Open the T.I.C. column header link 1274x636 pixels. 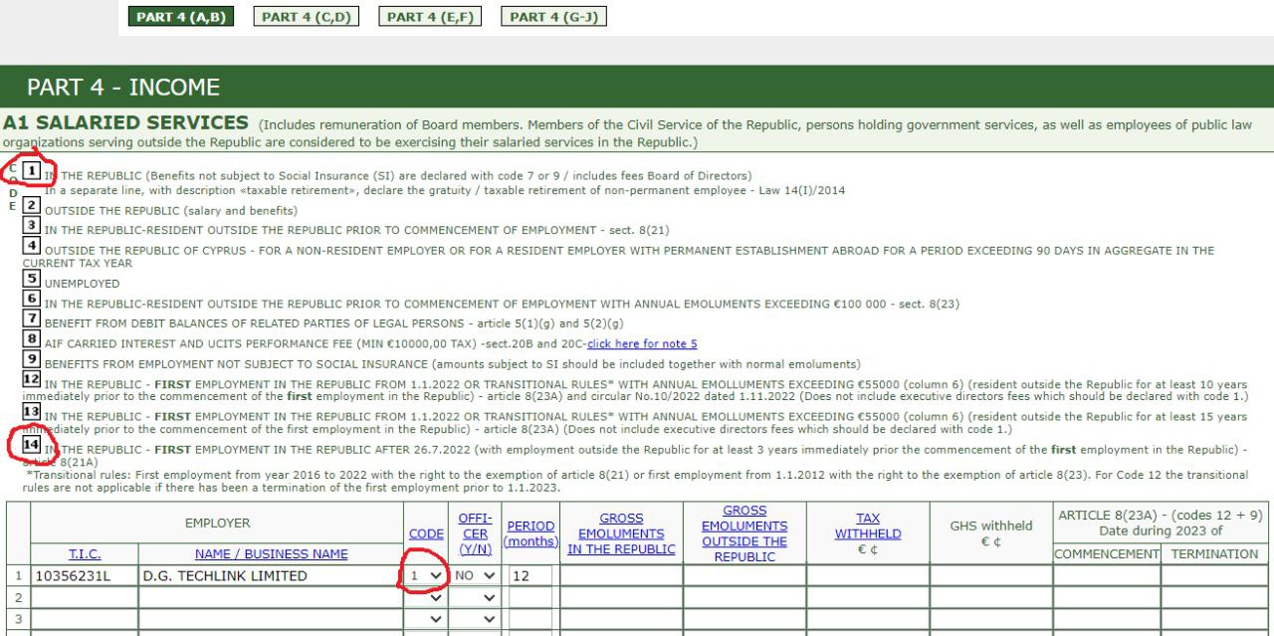click(84, 553)
